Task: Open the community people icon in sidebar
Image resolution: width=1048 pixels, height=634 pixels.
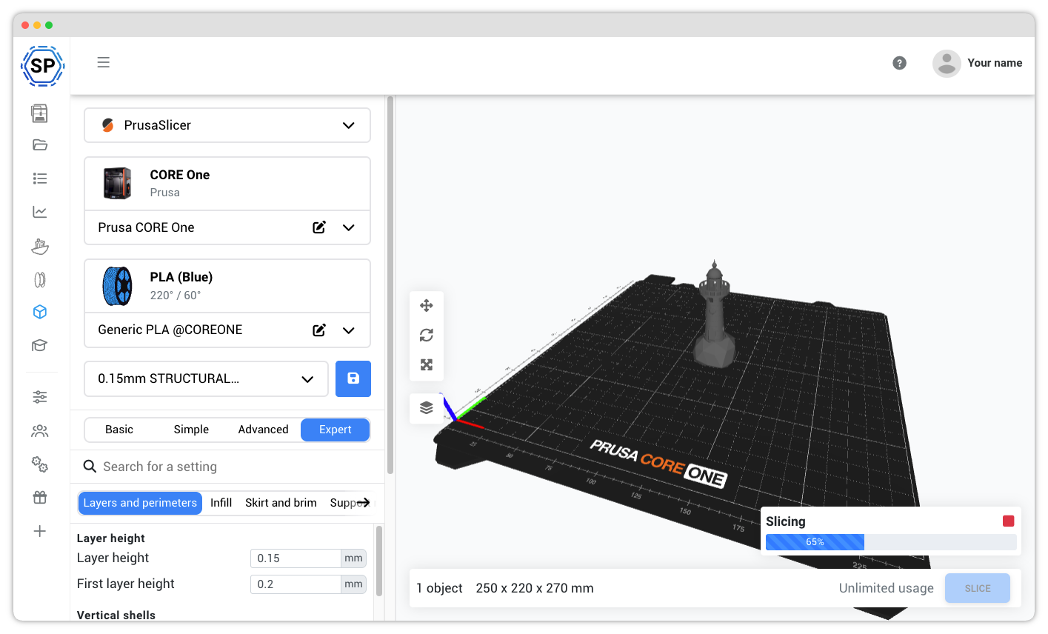Action: [x=40, y=430]
